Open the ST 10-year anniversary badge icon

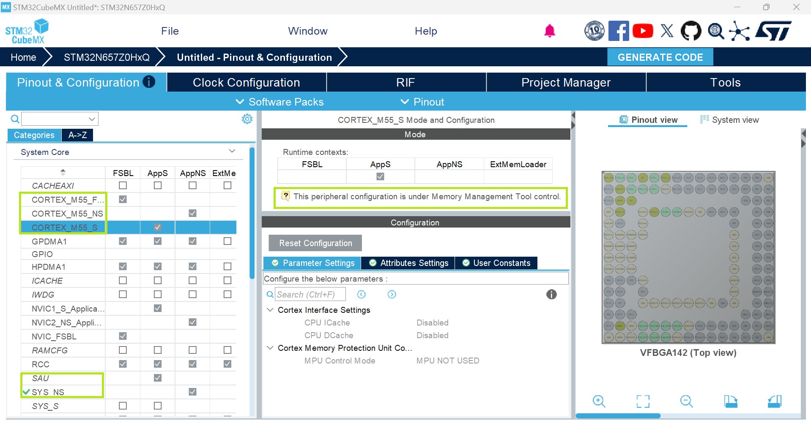click(595, 31)
